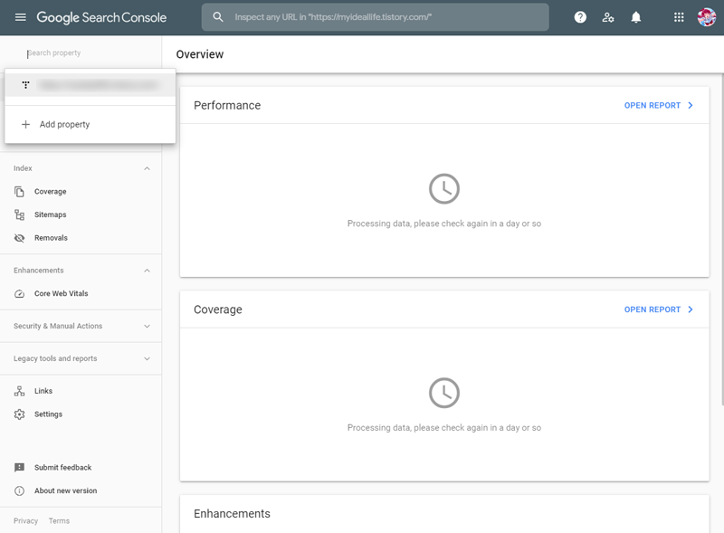Open the Coverage report in sidebar
Viewport: 724px width, 533px height.
click(51, 191)
